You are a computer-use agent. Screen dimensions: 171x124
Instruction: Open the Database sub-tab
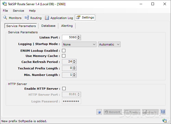point(48,26)
